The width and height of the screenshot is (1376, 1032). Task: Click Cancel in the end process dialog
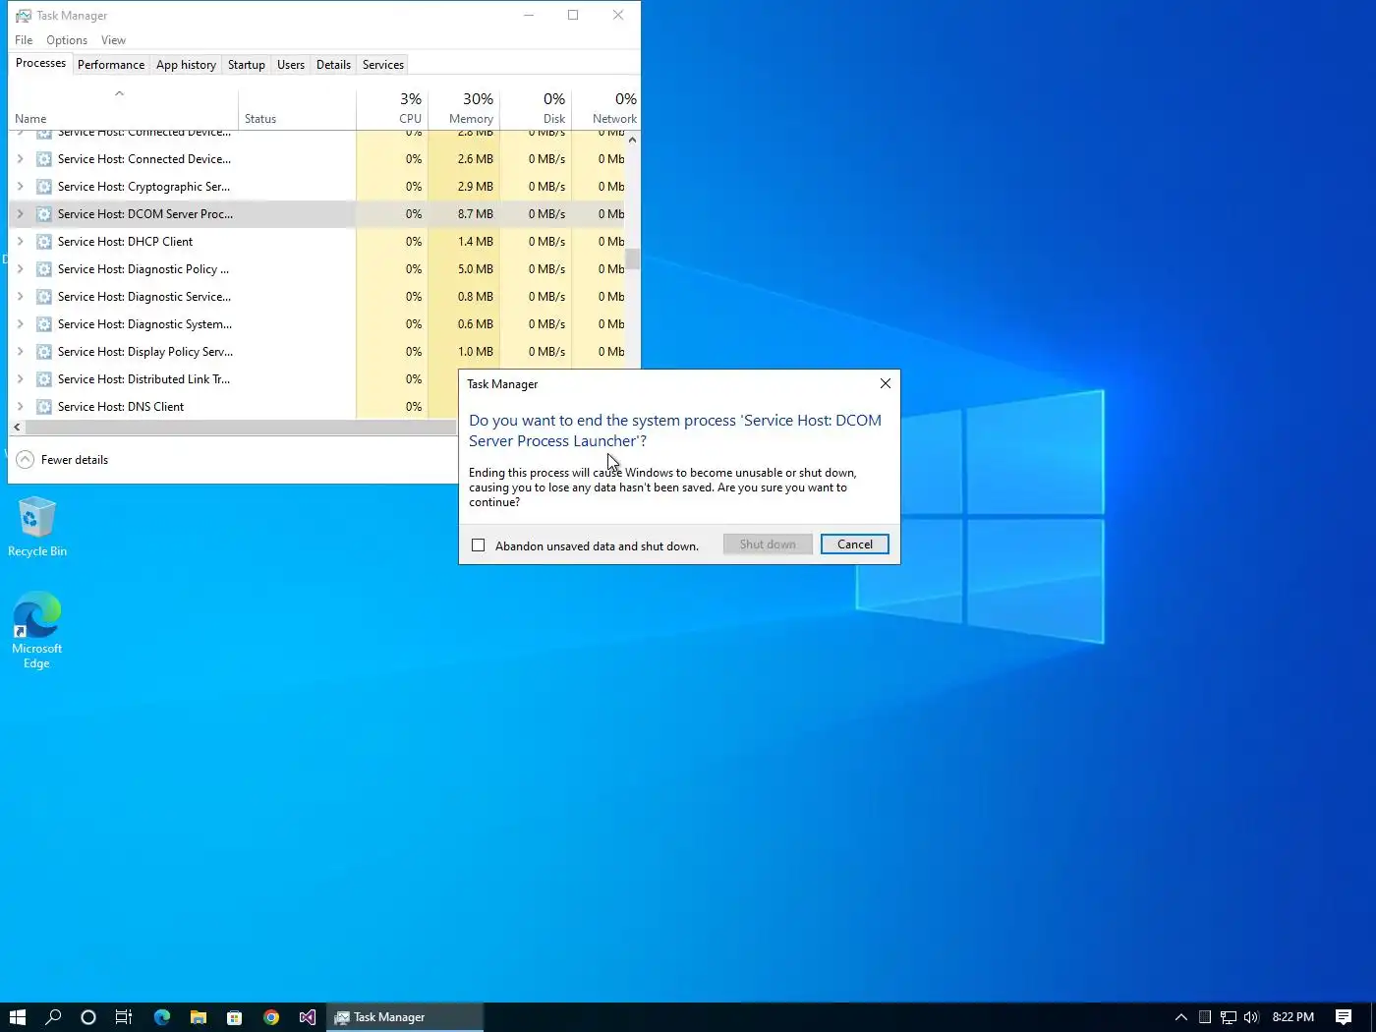click(x=855, y=545)
